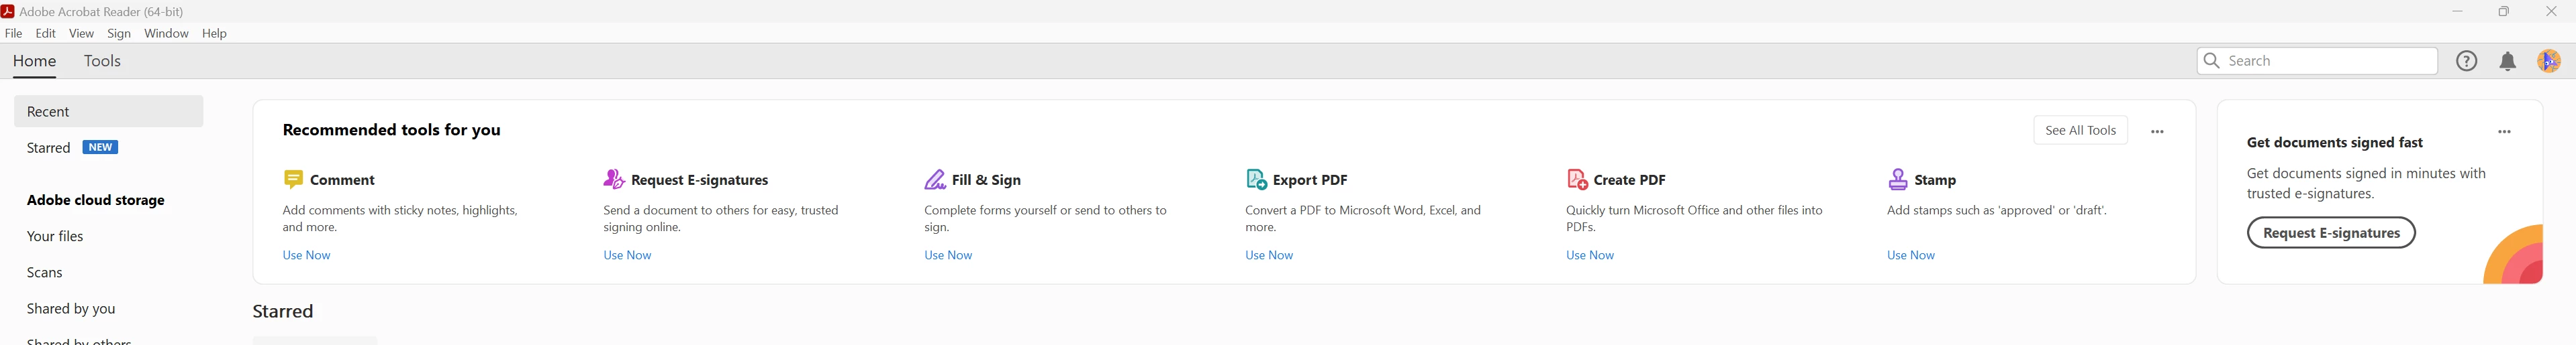Click Use Now under Comment
Viewport: 2576px width, 345px height.
pyautogui.click(x=306, y=255)
